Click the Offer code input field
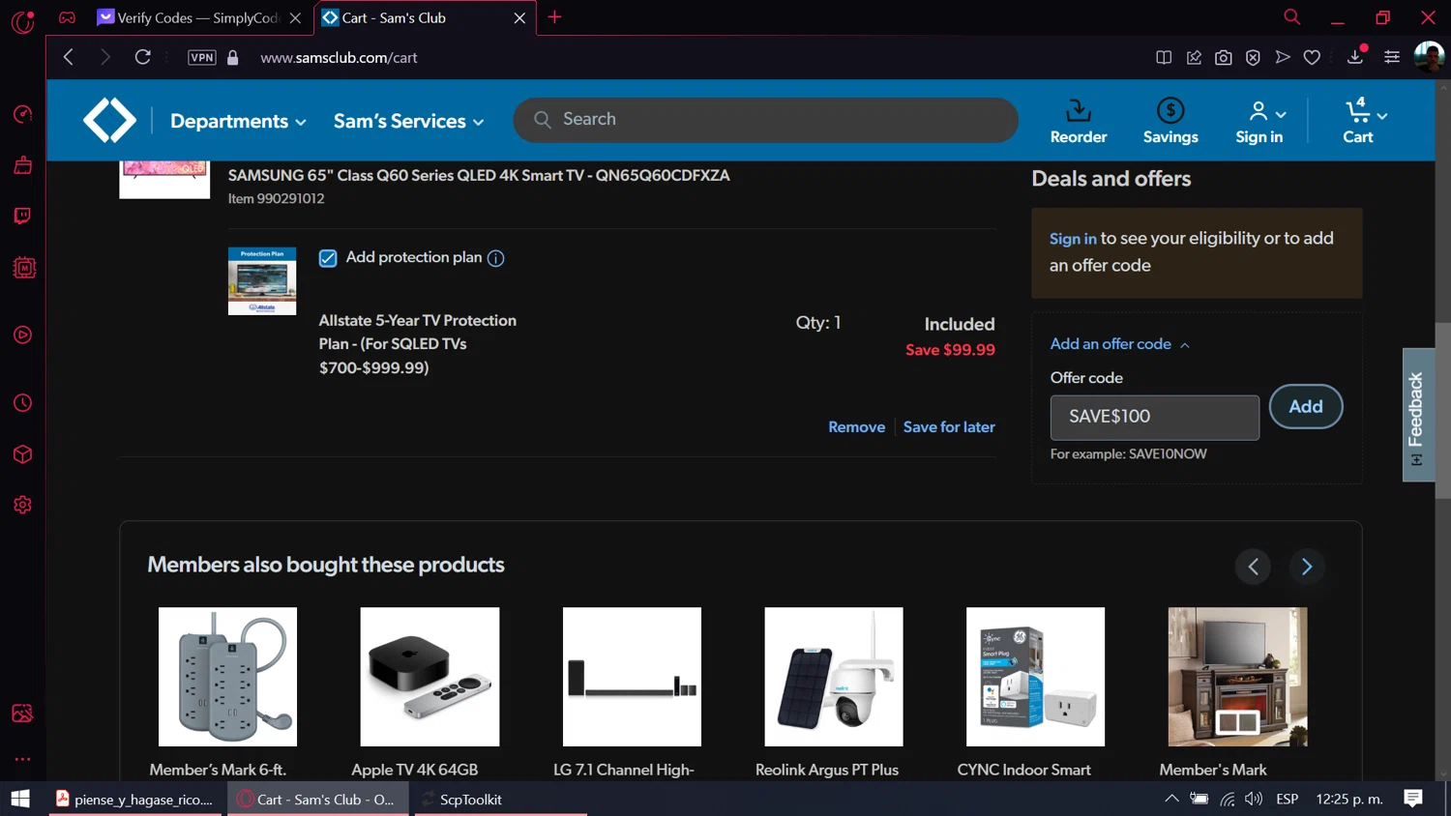 (x=1155, y=417)
